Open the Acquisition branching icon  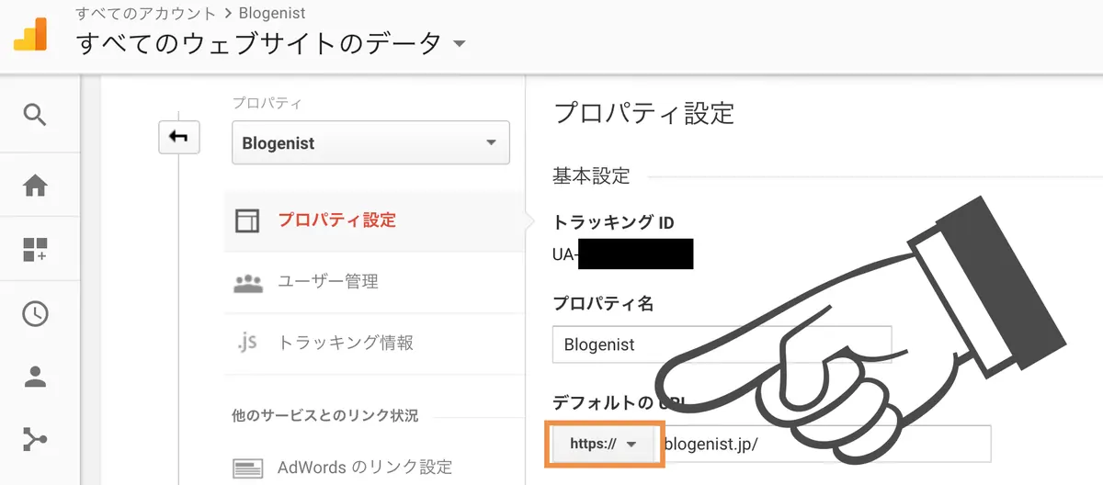35,440
